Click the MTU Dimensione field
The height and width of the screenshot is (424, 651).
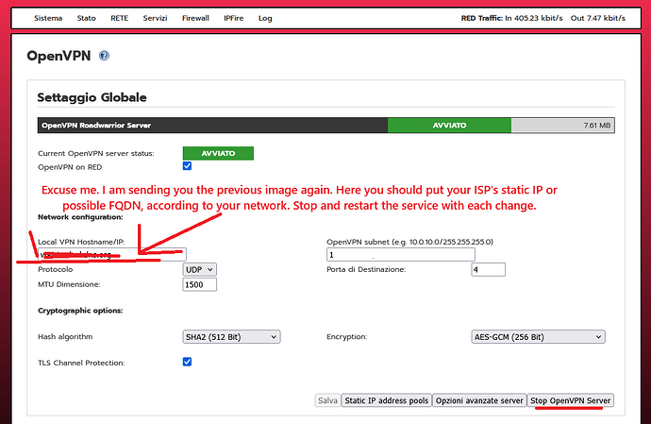[199, 284]
